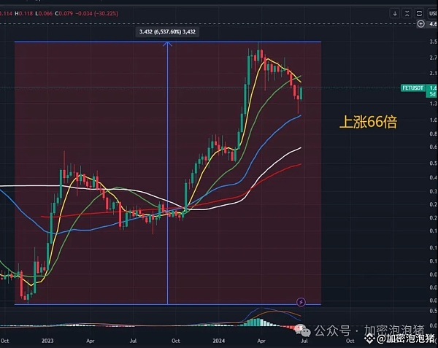Click the Binance logo in bottom watermark
This screenshot has height=348, width=438.
(x=370, y=338)
